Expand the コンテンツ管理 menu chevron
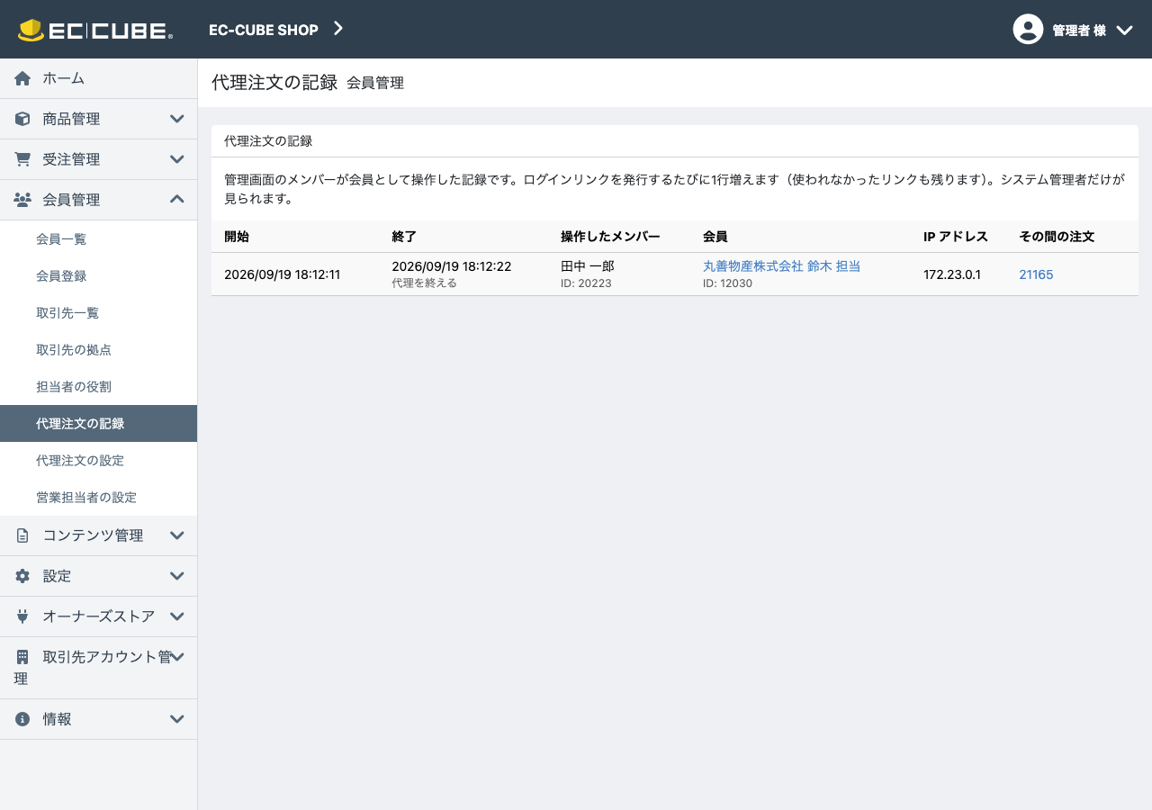1152x810 pixels. pyautogui.click(x=177, y=535)
